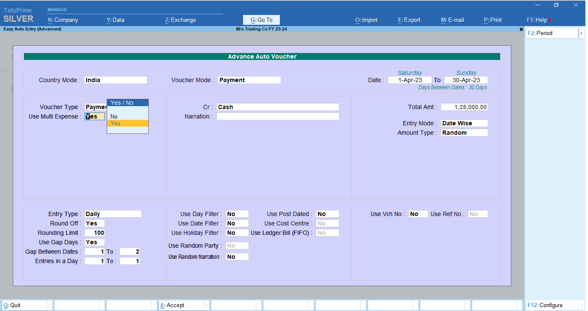Open the O: Import menu
This screenshot has width=588, height=311.
(x=366, y=20)
